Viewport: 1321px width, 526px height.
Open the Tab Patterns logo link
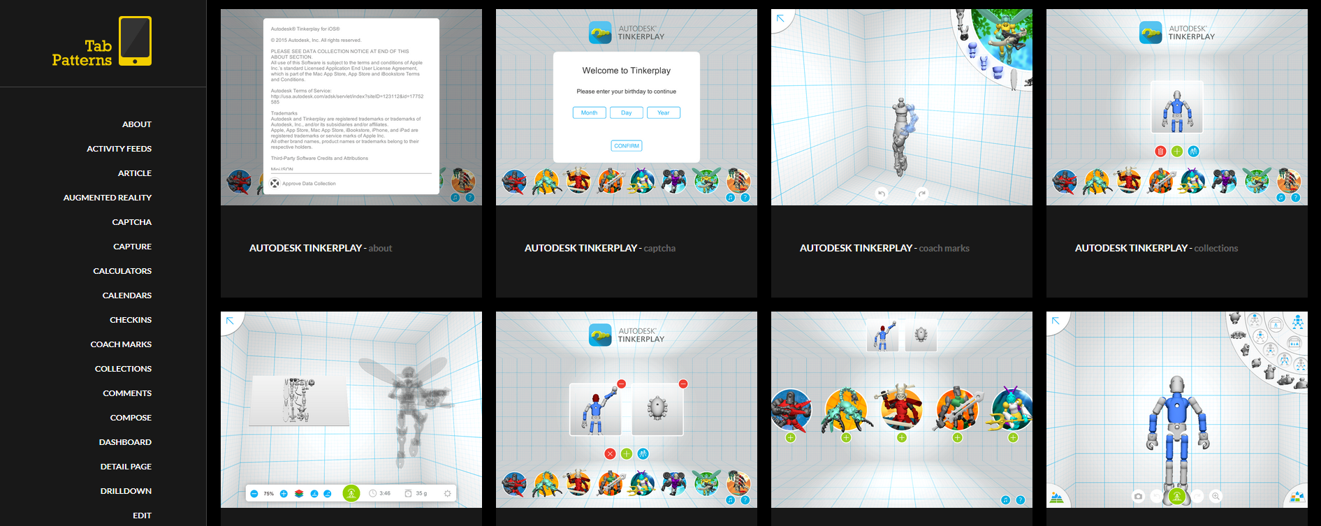point(102,42)
